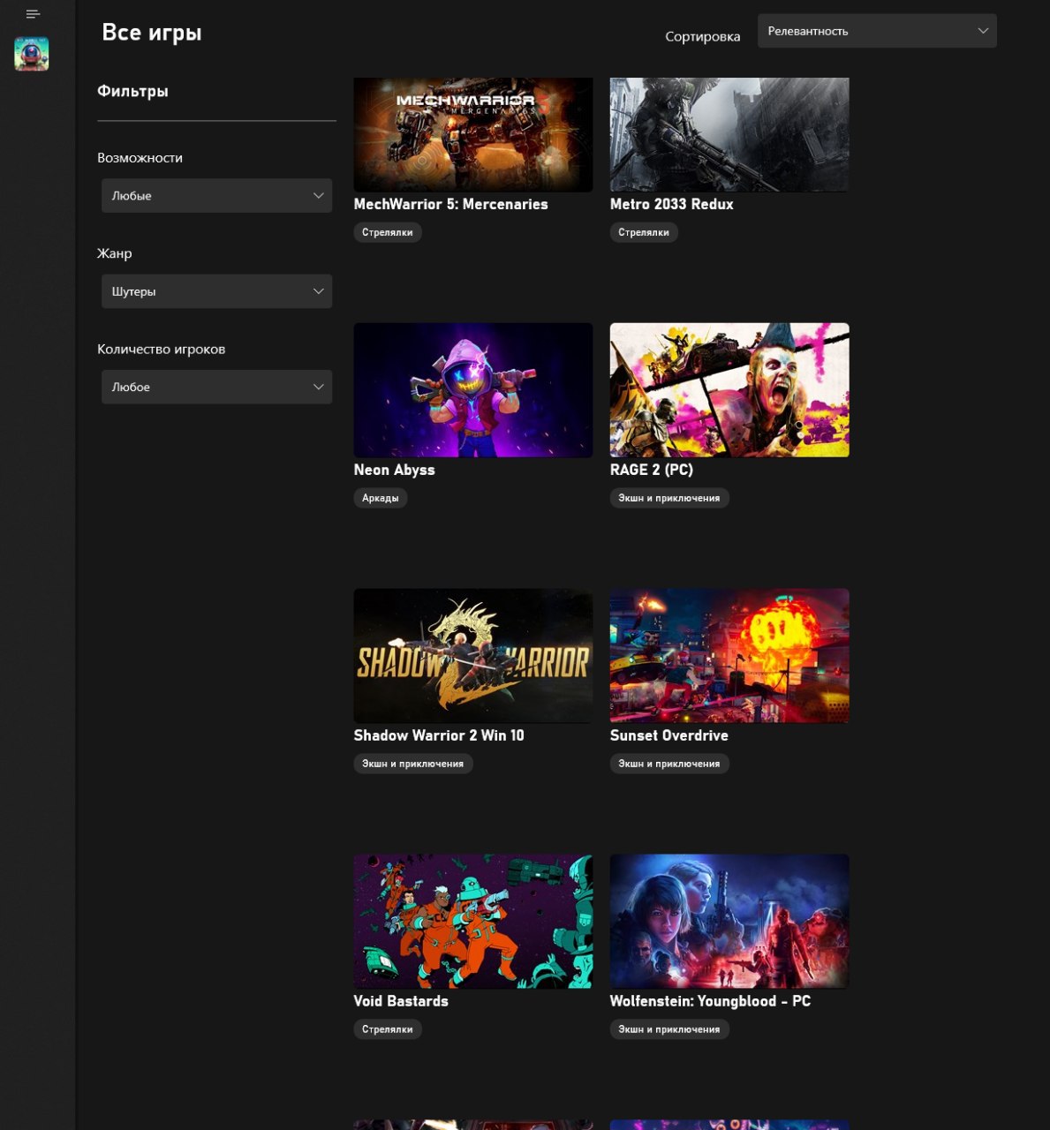Click the RAGE 2 (PC) title
The width and height of the screenshot is (1050, 1130).
[x=652, y=470]
